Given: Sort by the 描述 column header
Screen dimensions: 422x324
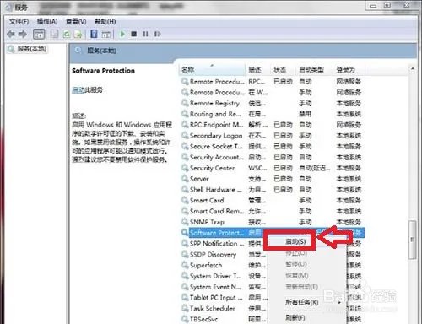Looking at the screenshot, I should click(258, 69).
